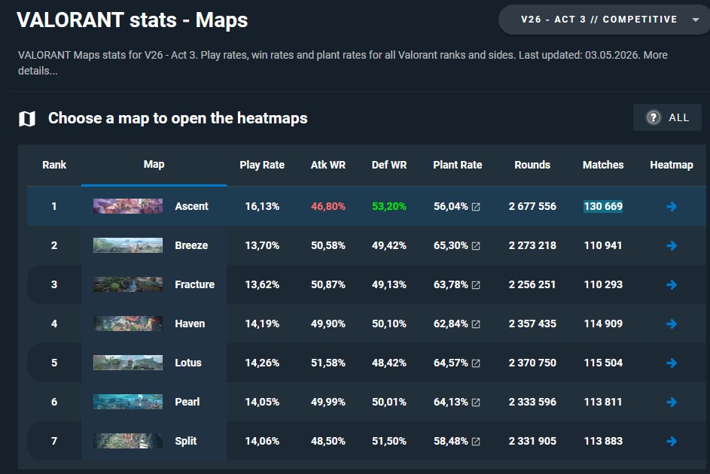
Task: Click the question mark help icon
Action: (653, 117)
